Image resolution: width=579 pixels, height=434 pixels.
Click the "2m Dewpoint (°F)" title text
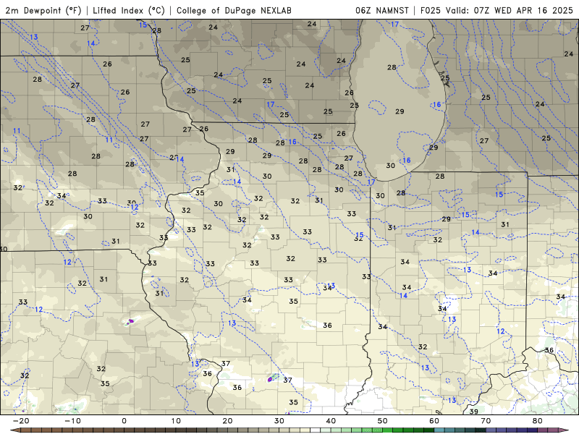tap(43, 10)
